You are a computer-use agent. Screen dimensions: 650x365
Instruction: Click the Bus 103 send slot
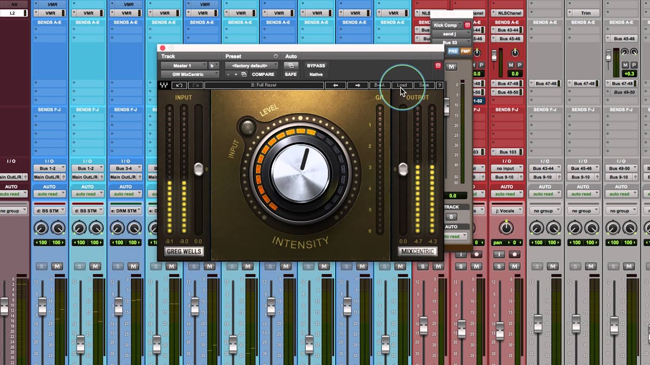pyautogui.click(x=508, y=152)
